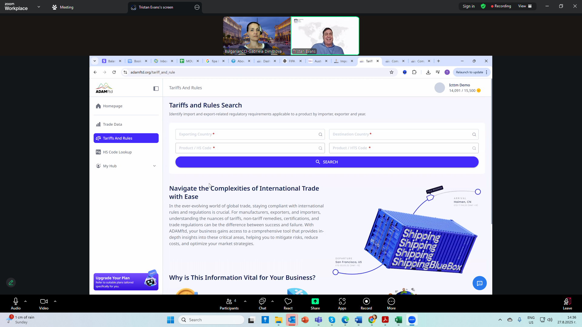Click the address bar URL
582x327 pixels.
(153, 72)
